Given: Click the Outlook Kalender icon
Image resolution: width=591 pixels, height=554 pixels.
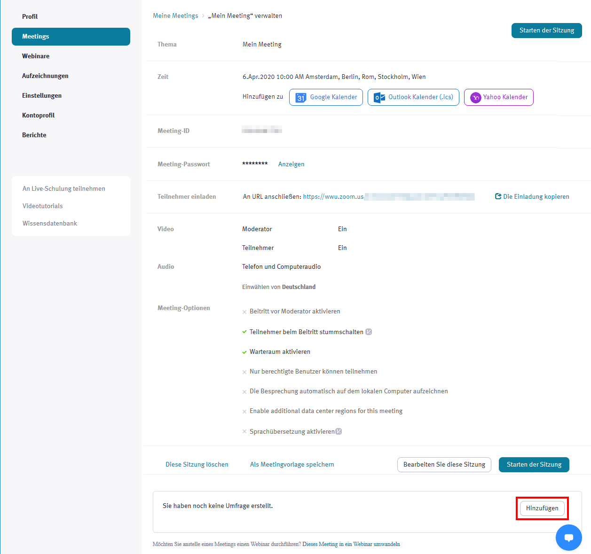Looking at the screenshot, I should [x=379, y=97].
